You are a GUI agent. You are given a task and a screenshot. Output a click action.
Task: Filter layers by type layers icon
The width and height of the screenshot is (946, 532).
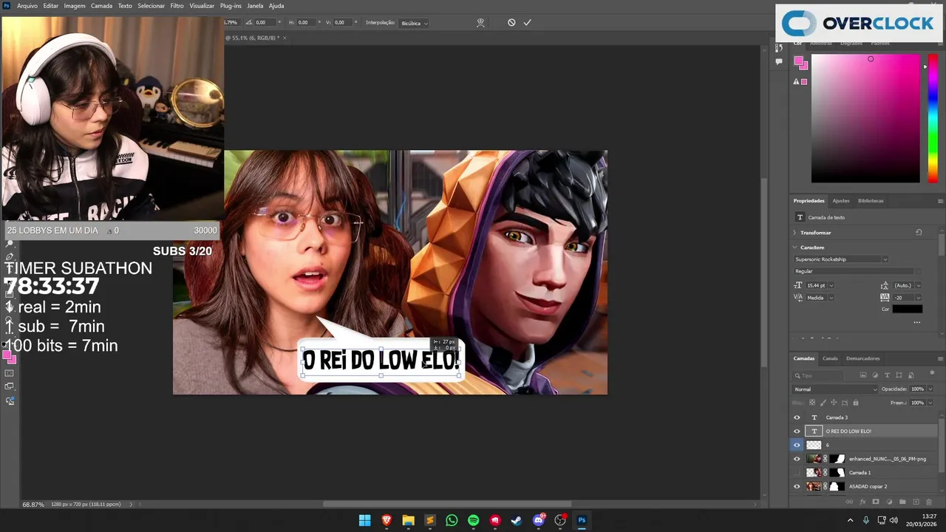click(887, 375)
